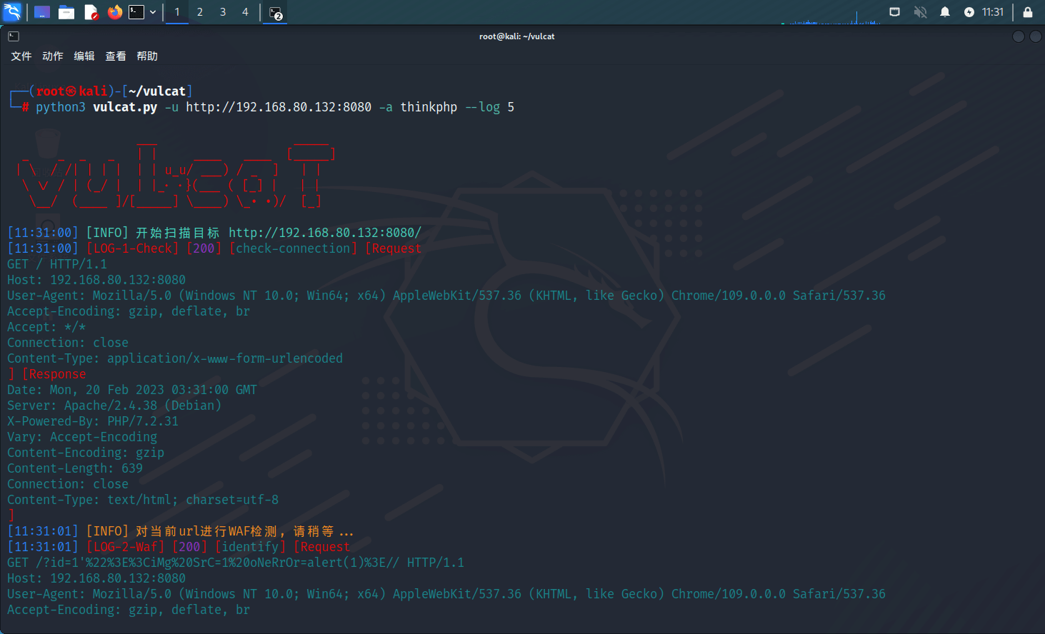Click the lock screen padlock icon

point(1027,12)
